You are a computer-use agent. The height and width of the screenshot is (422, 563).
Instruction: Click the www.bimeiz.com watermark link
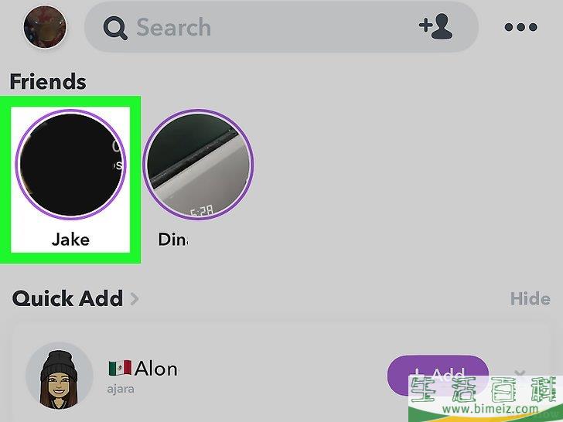point(490,408)
